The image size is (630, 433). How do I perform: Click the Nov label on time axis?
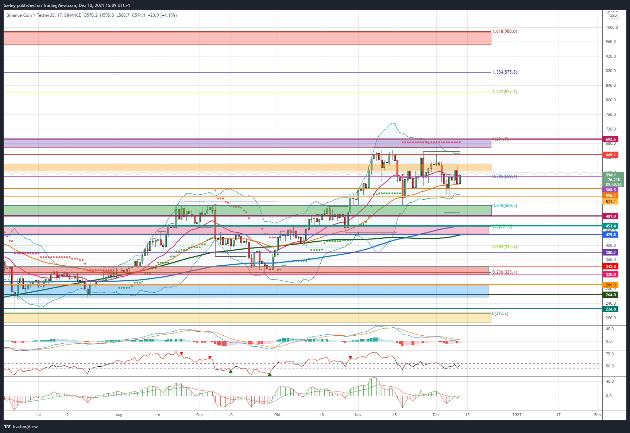[x=358, y=415]
